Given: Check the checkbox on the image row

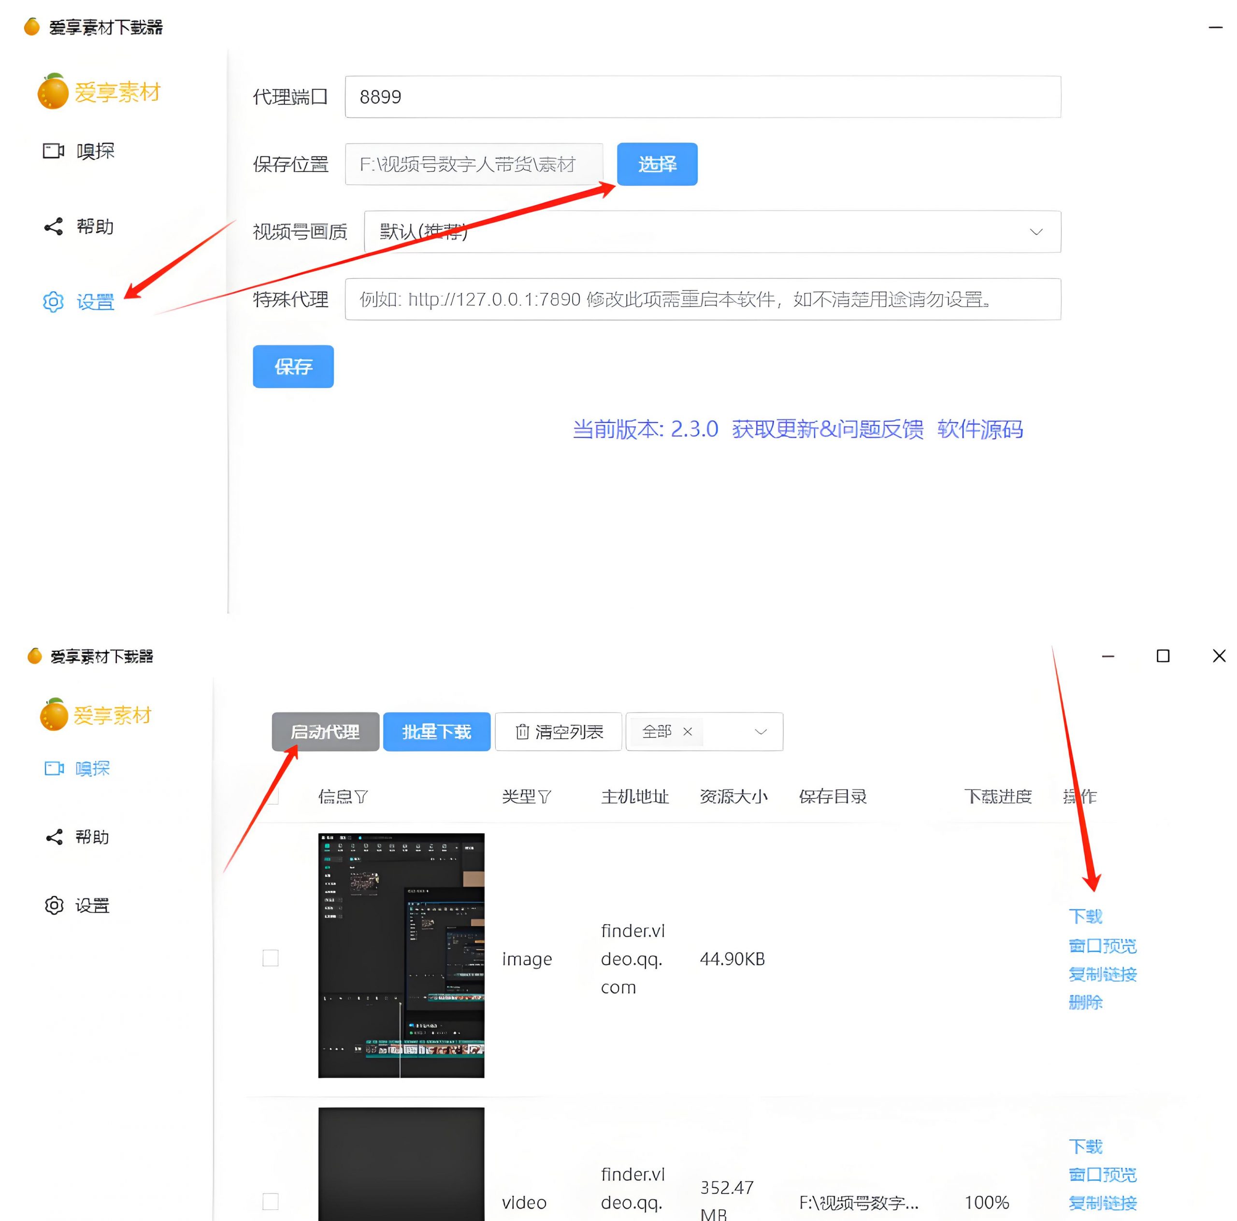Looking at the screenshot, I should point(270,958).
